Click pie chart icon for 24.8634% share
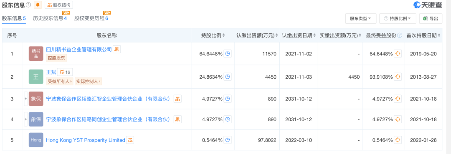This screenshot has height=154, width=451. tap(228, 77)
